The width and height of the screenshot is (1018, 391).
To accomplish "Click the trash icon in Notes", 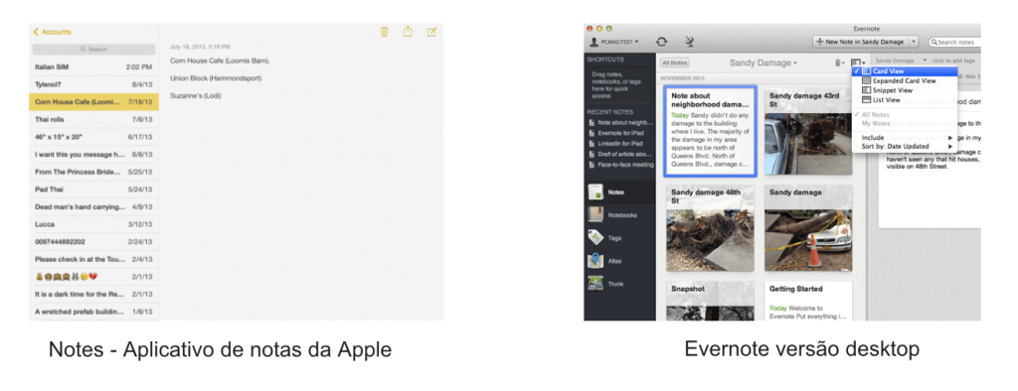I will [385, 32].
